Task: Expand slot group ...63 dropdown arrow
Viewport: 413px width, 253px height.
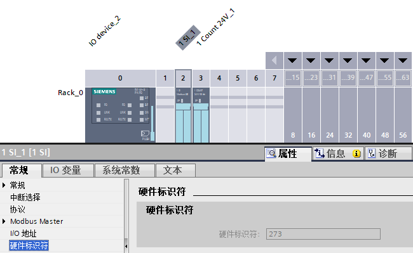Action: tap(403, 60)
